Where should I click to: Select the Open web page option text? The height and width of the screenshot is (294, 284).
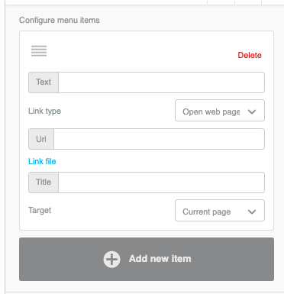pos(211,112)
